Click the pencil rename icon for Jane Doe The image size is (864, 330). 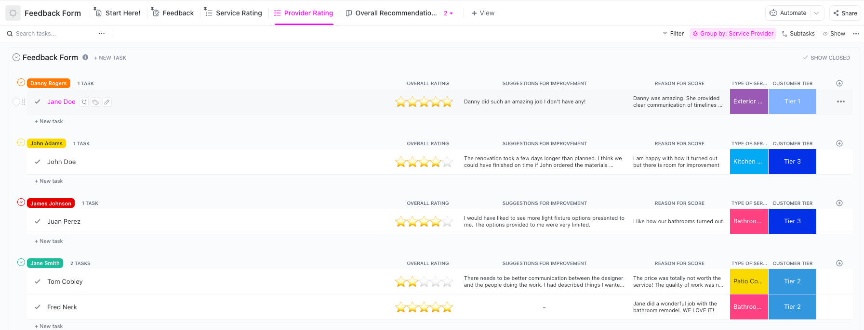pyautogui.click(x=107, y=102)
